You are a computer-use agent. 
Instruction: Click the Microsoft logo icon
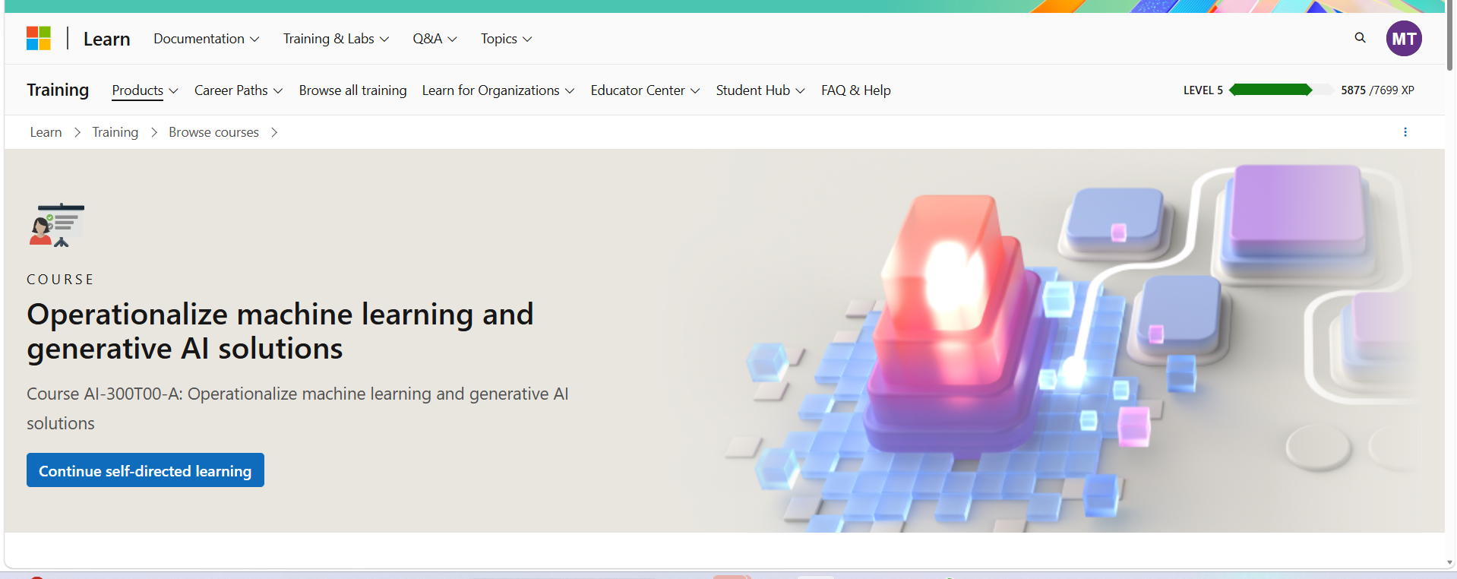point(39,38)
